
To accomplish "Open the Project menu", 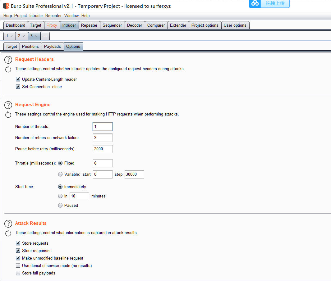I will (21, 16).
